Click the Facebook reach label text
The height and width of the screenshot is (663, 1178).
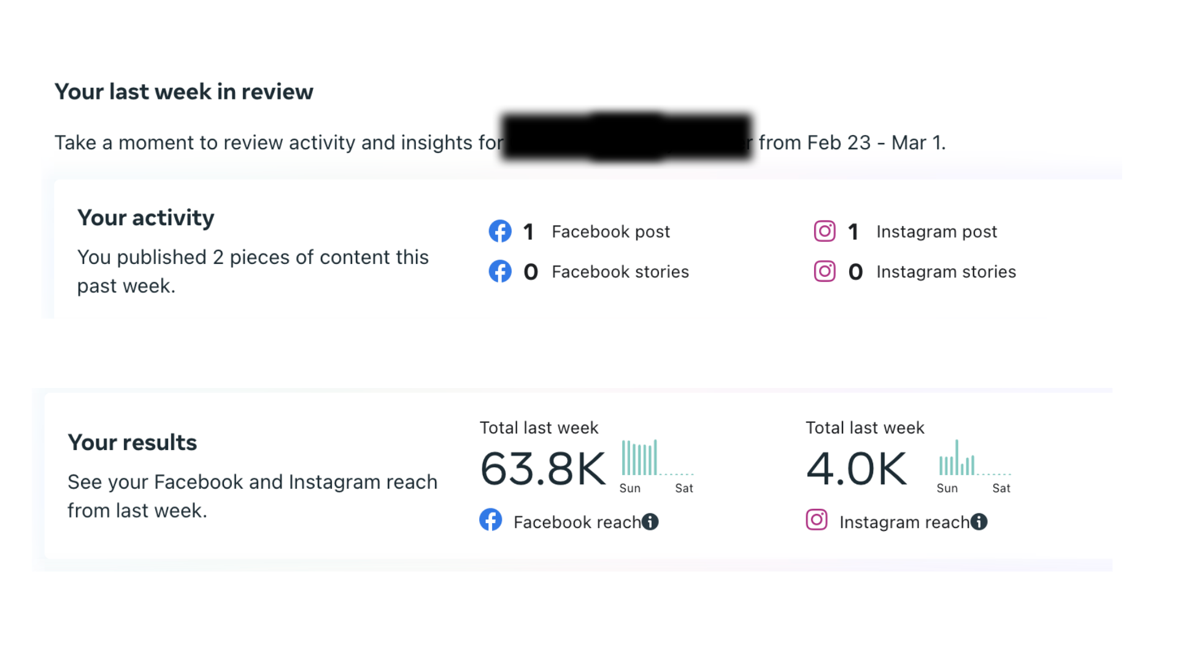(577, 522)
